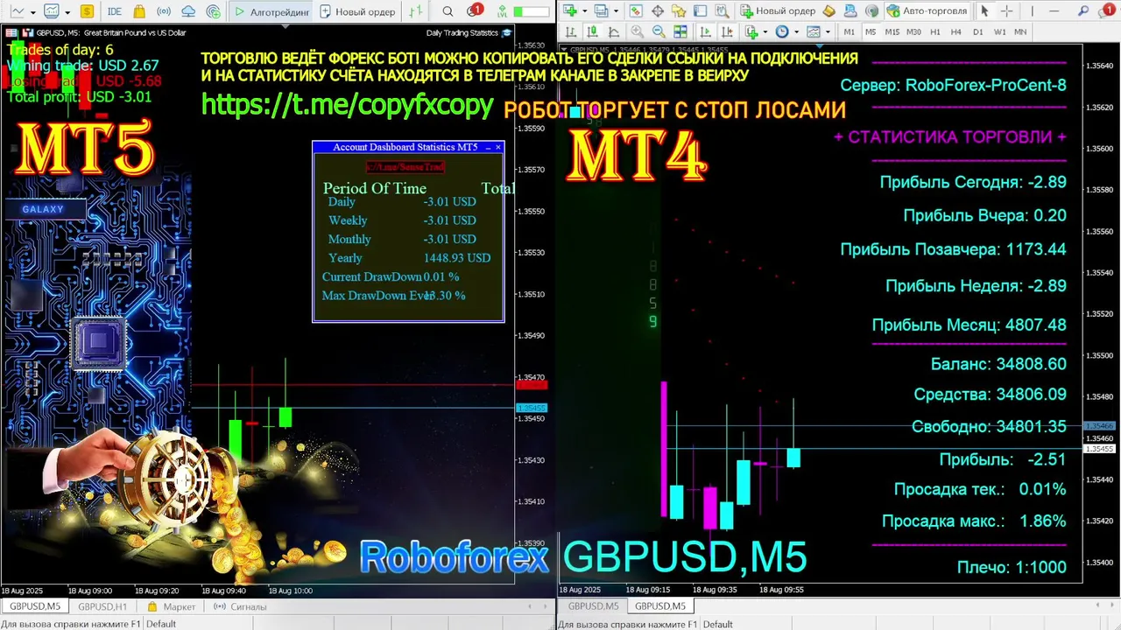Switch to GBPUSD,M5 tab in MT5
The image size is (1121, 630).
(35, 605)
